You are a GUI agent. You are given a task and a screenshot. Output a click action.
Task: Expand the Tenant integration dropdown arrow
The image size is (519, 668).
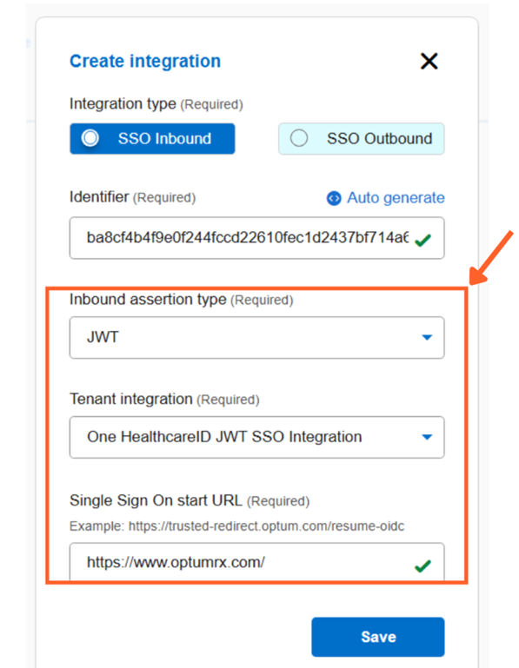[427, 437]
